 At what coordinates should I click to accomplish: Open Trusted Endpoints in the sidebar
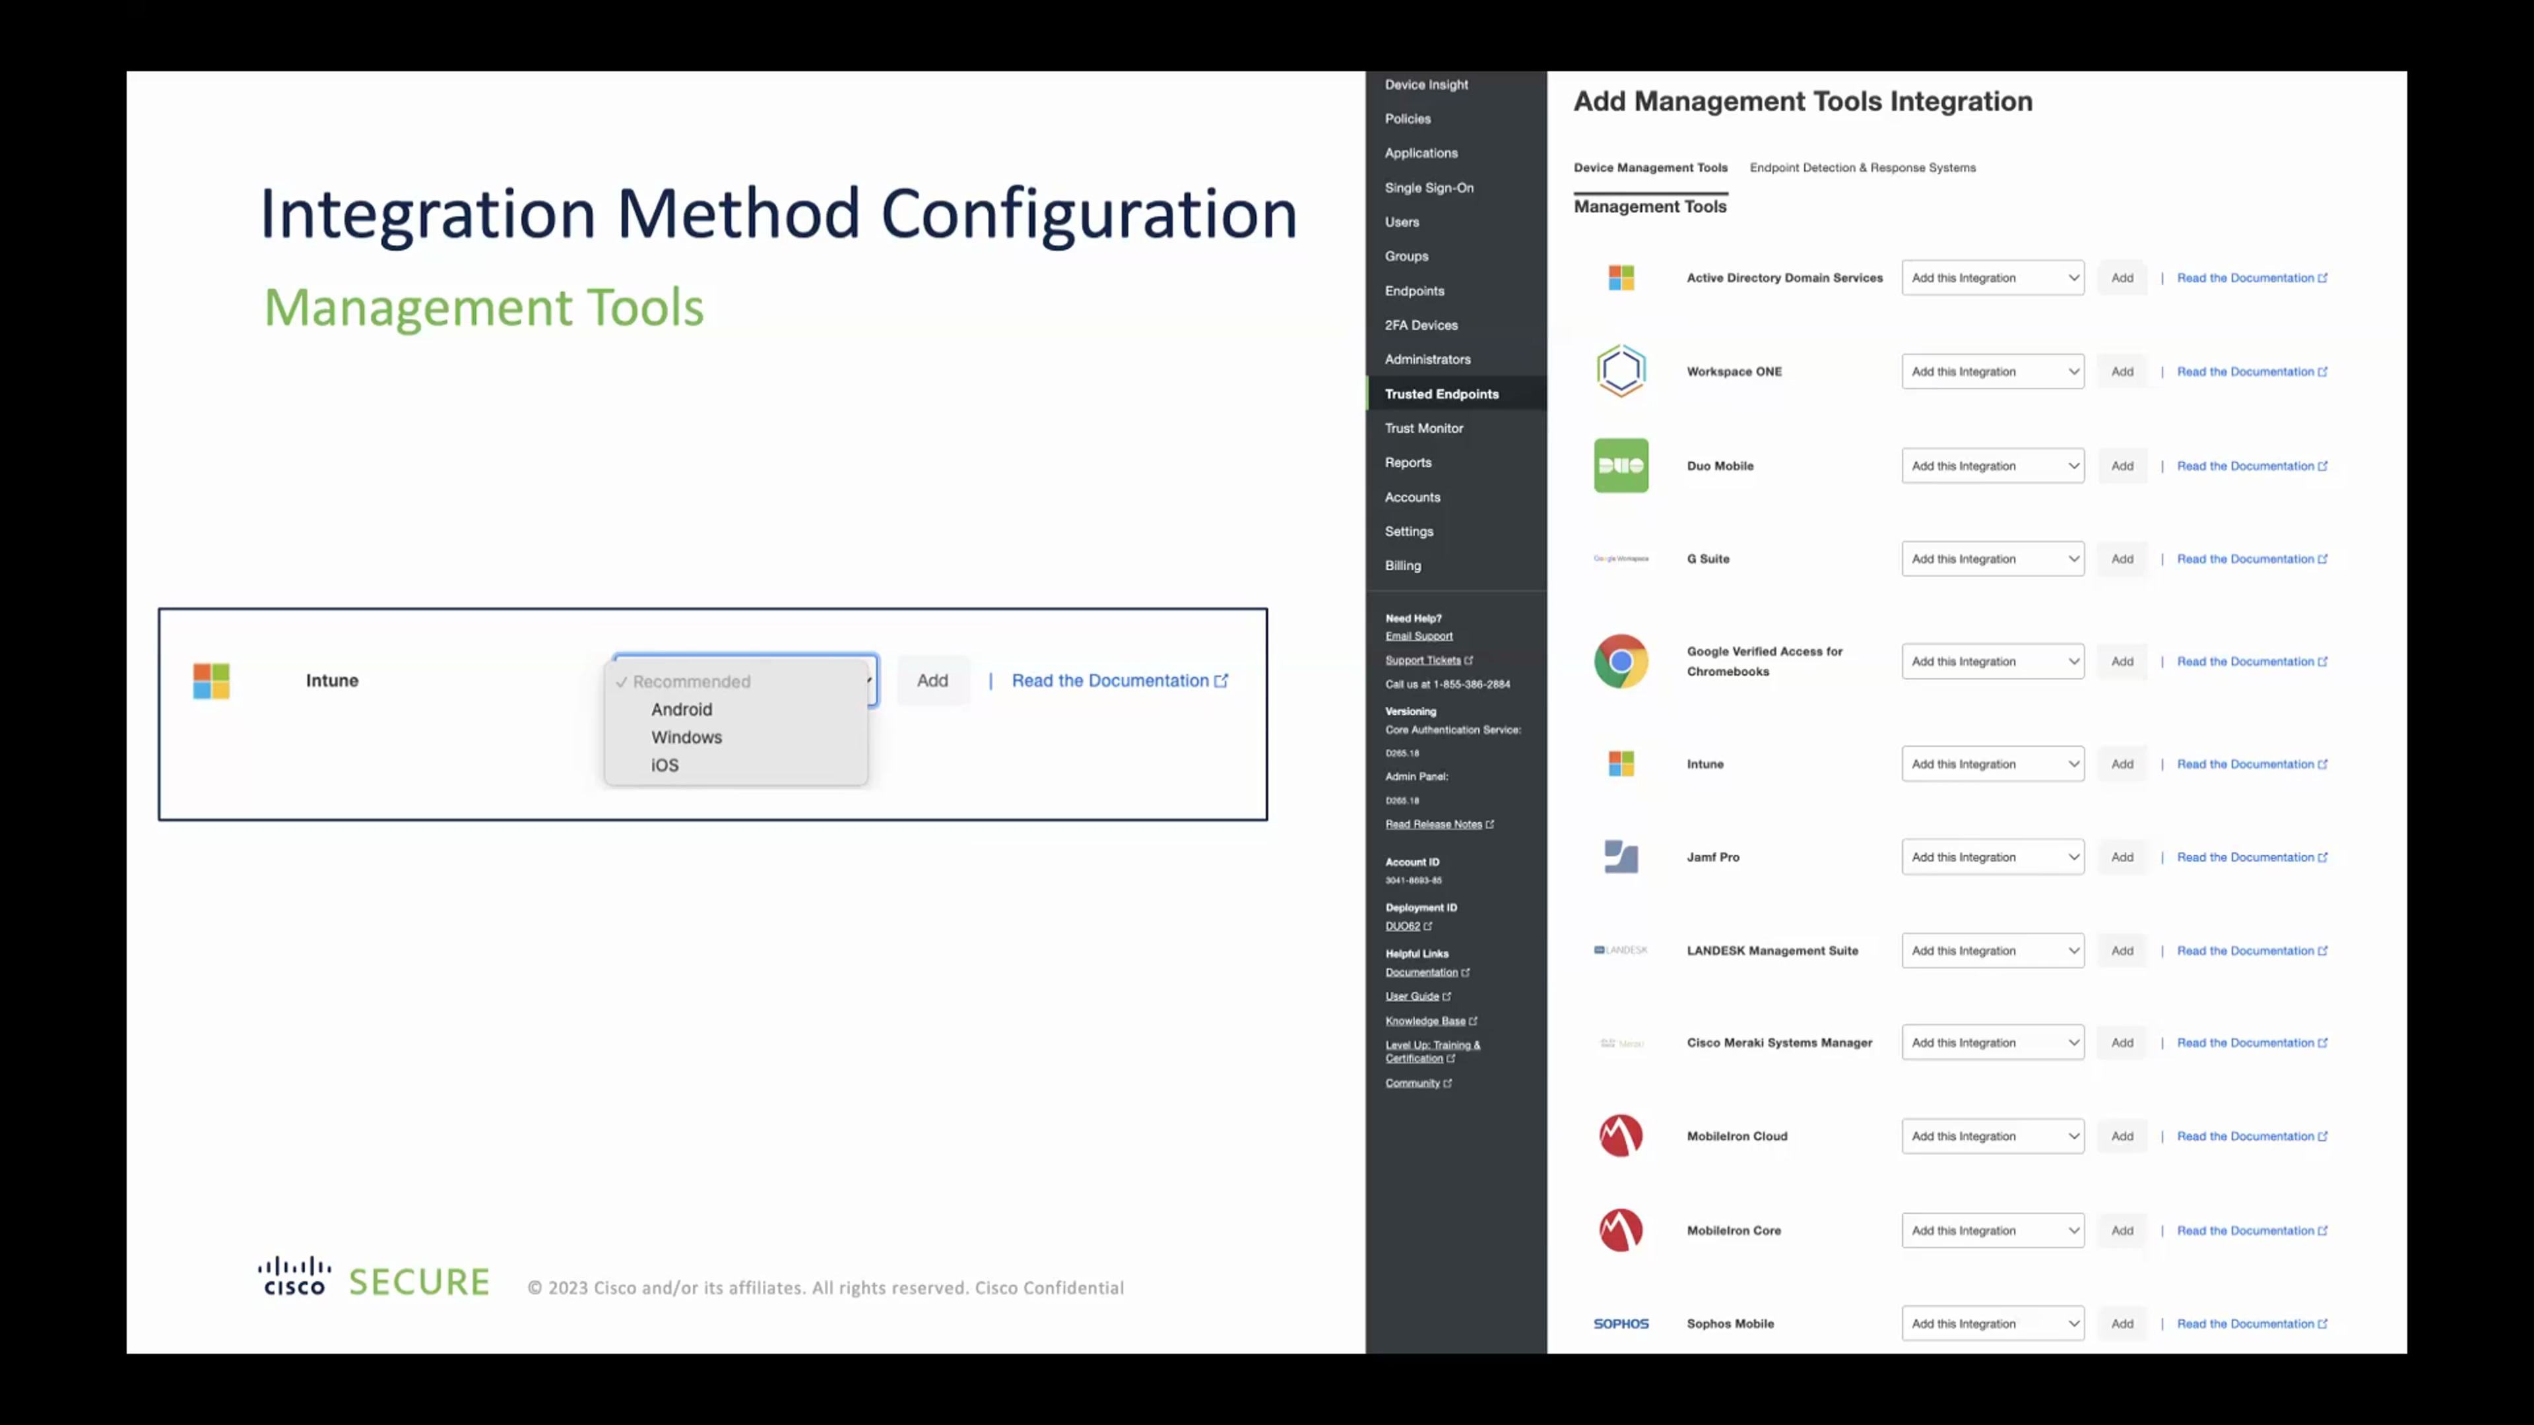tap(1441, 393)
